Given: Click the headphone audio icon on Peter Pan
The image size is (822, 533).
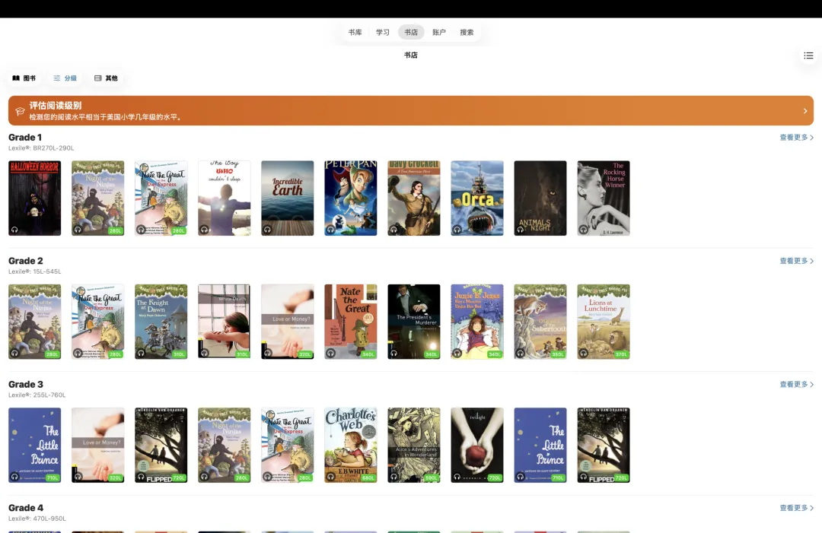Looking at the screenshot, I should pos(331,230).
